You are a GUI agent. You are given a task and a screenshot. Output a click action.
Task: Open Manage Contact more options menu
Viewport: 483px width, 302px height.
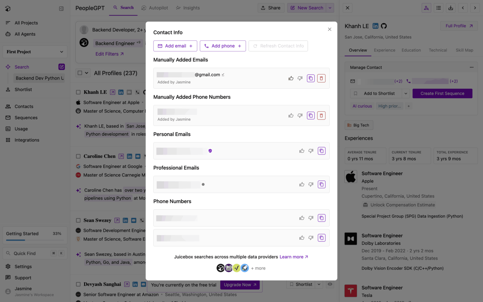[x=471, y=67]
